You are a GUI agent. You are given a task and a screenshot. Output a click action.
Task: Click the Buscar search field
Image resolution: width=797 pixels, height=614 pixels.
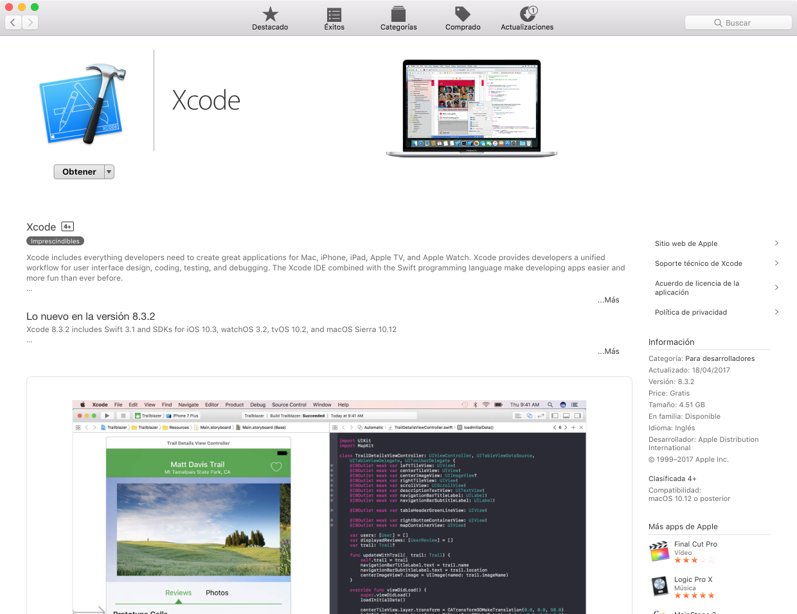click(x=738, y=22)
